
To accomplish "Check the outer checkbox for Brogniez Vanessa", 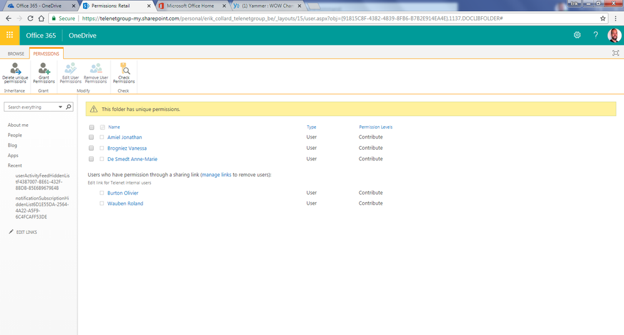I will click(x=91, y=148).
